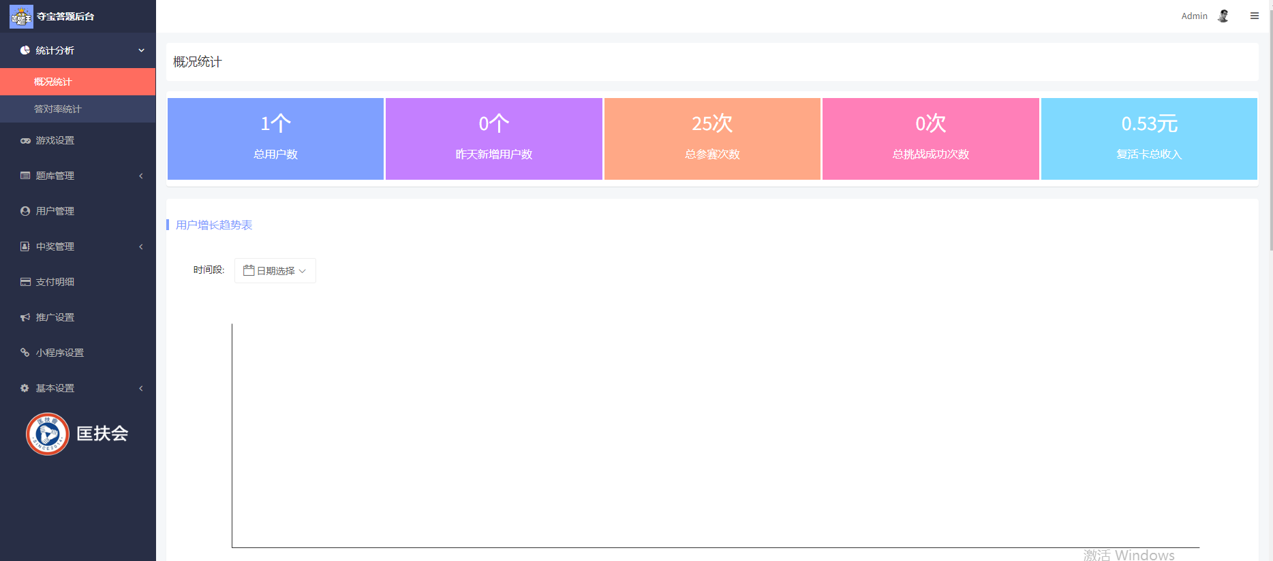Image resolution: width=1273 pixels, height=561 pixels.
Task: Expand the 中奖管理 submenu arrow
Action: [x=141, y=246]
